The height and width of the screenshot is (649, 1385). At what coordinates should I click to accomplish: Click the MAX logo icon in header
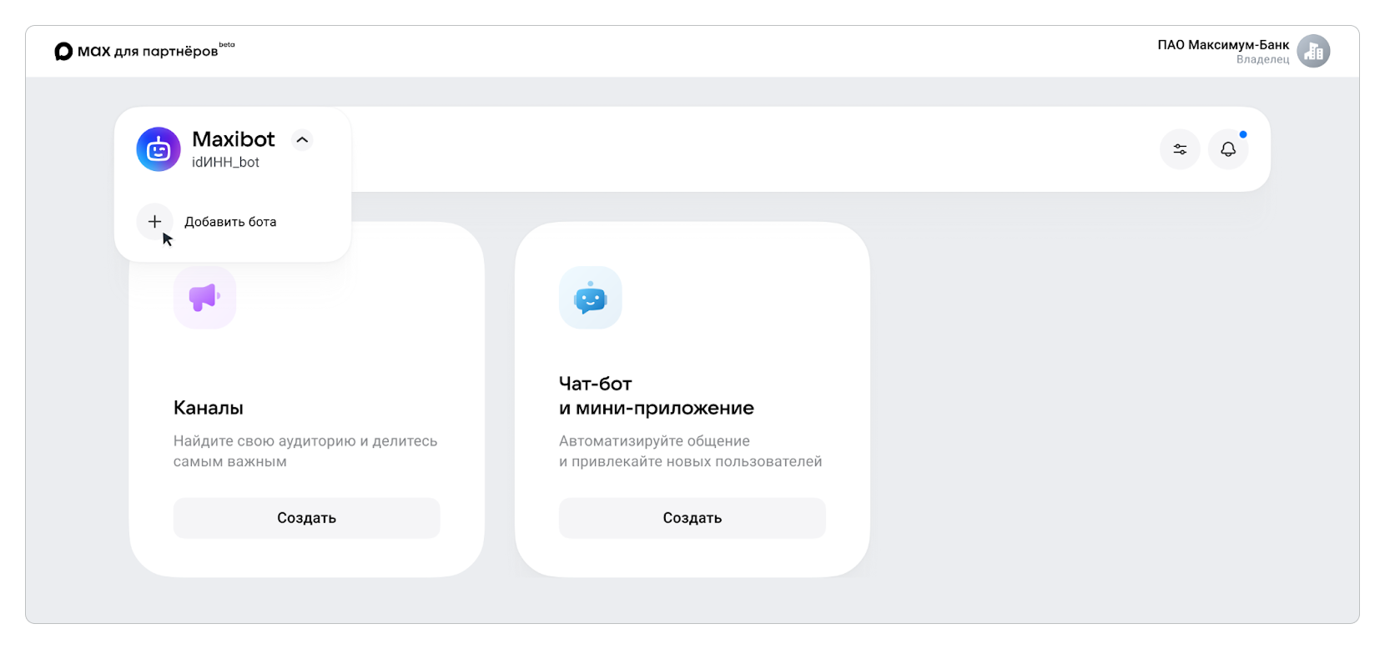tap(63, 52)
